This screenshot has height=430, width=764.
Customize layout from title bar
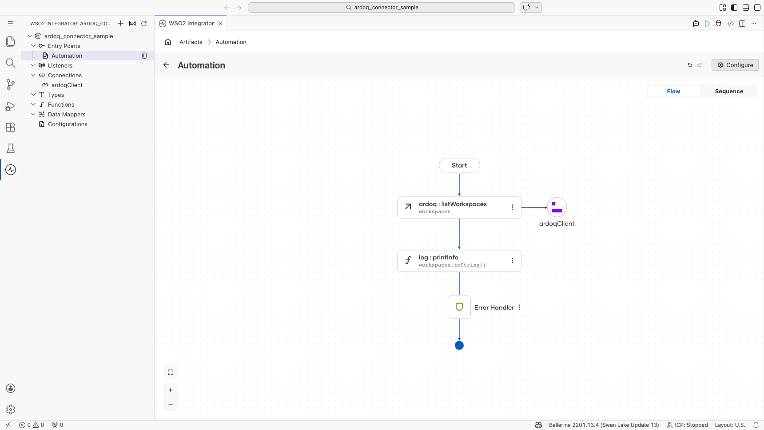point(723,8)
